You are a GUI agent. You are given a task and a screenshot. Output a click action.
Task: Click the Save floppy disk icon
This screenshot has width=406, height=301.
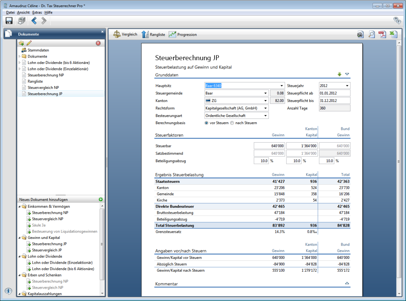[x=9, y=21]
